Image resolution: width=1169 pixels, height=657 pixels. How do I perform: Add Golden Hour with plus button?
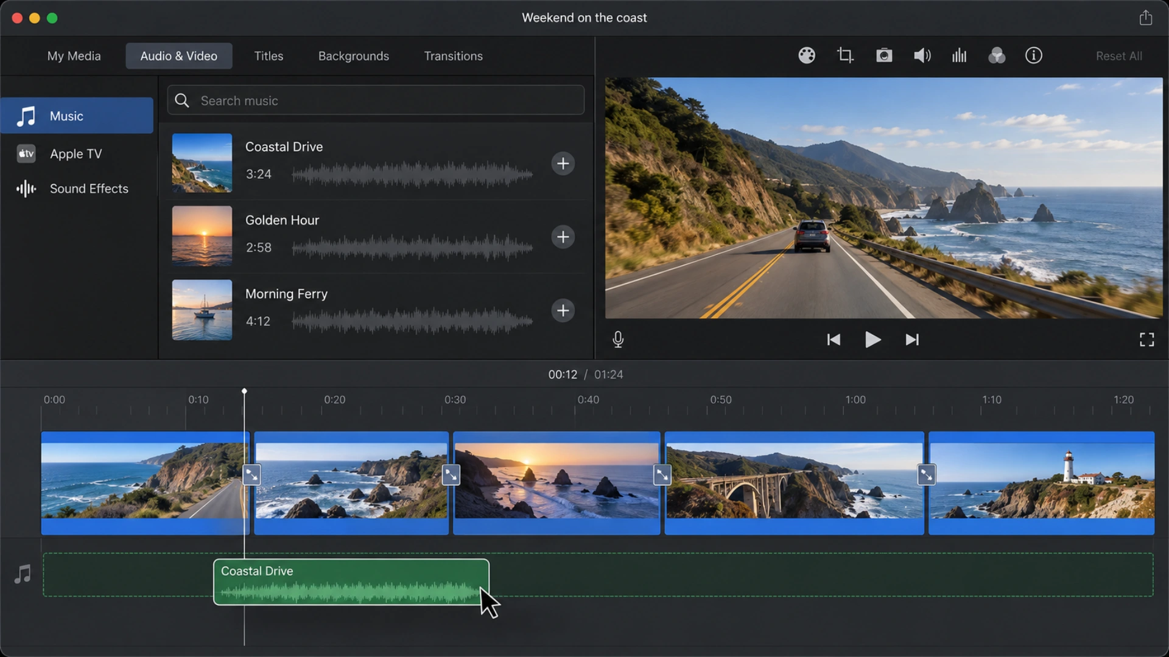[563, 237]
